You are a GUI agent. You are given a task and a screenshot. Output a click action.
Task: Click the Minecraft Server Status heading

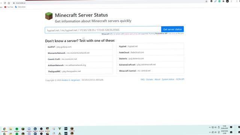(81, 15)
